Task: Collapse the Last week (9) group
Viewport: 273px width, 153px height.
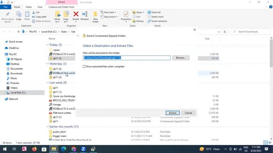Action: point(47,82)
